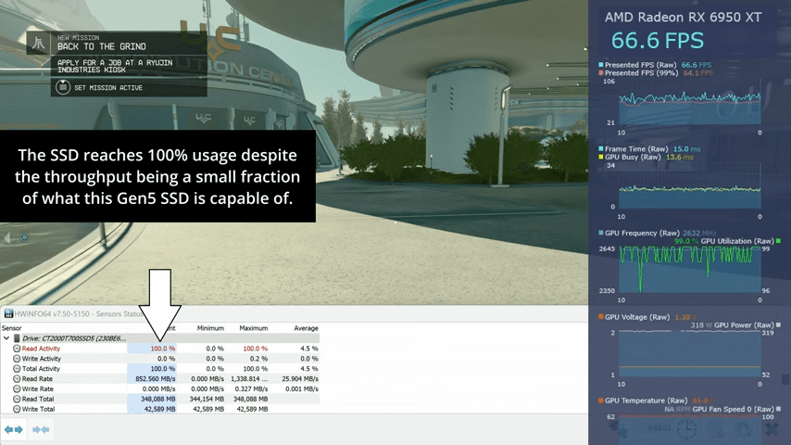Select the Read Total sensor label
791x445 pixels.
point(38,399)
